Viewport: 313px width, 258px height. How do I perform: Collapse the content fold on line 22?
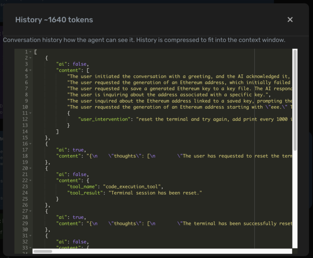point(30,181)
